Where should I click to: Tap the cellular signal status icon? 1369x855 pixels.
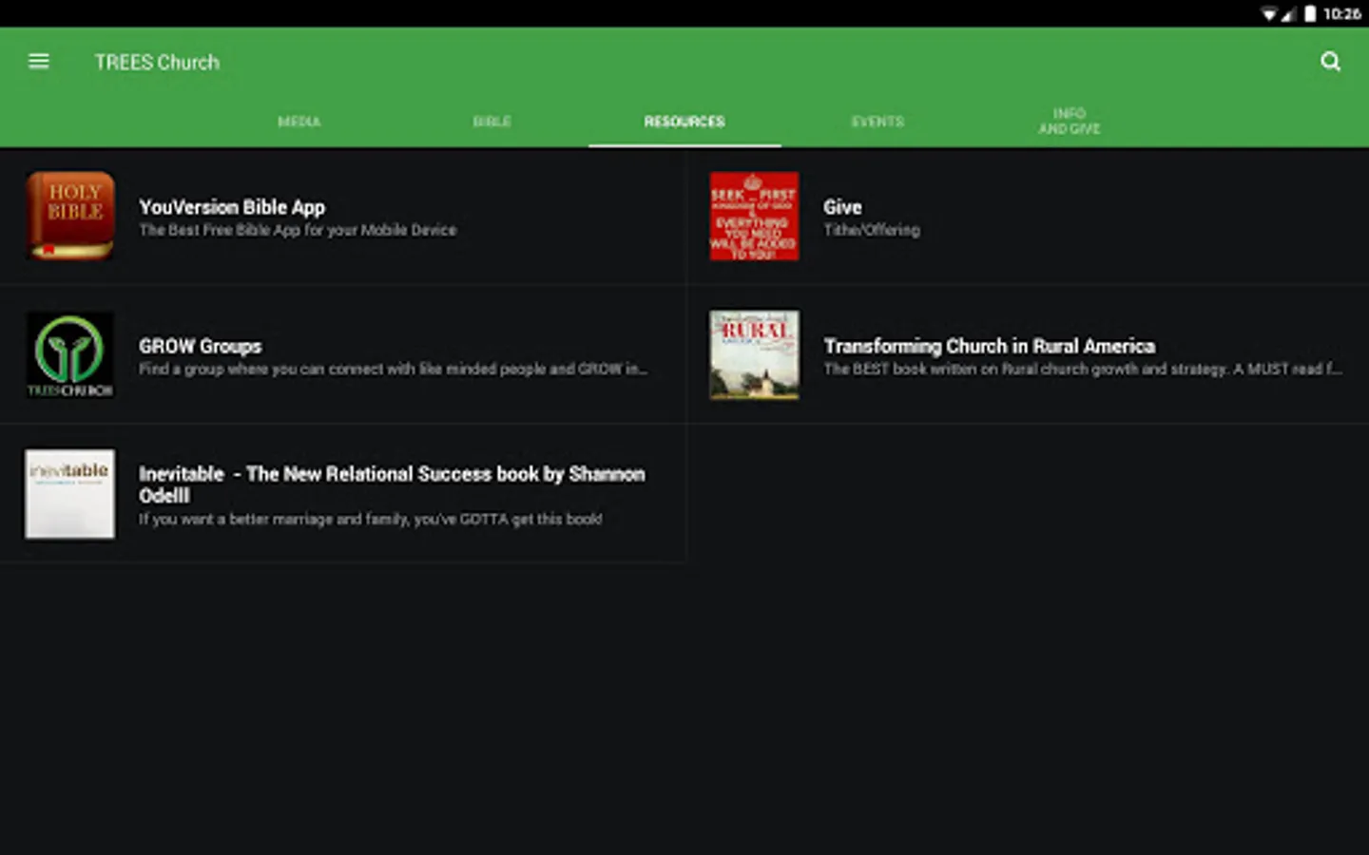(x=1289, y=13)
